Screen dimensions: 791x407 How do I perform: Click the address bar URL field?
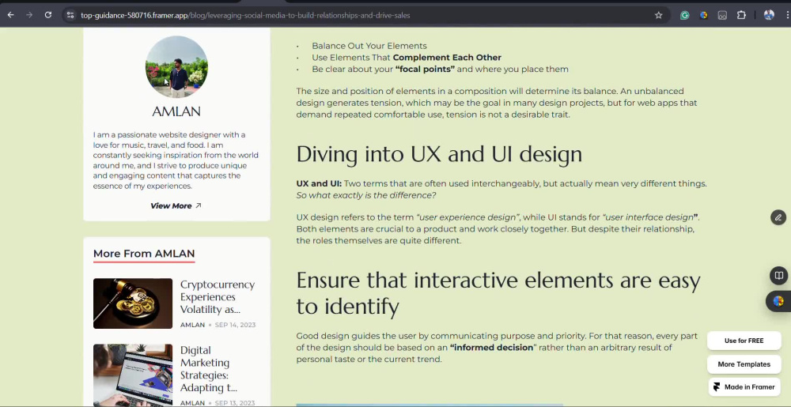point(364,15)
